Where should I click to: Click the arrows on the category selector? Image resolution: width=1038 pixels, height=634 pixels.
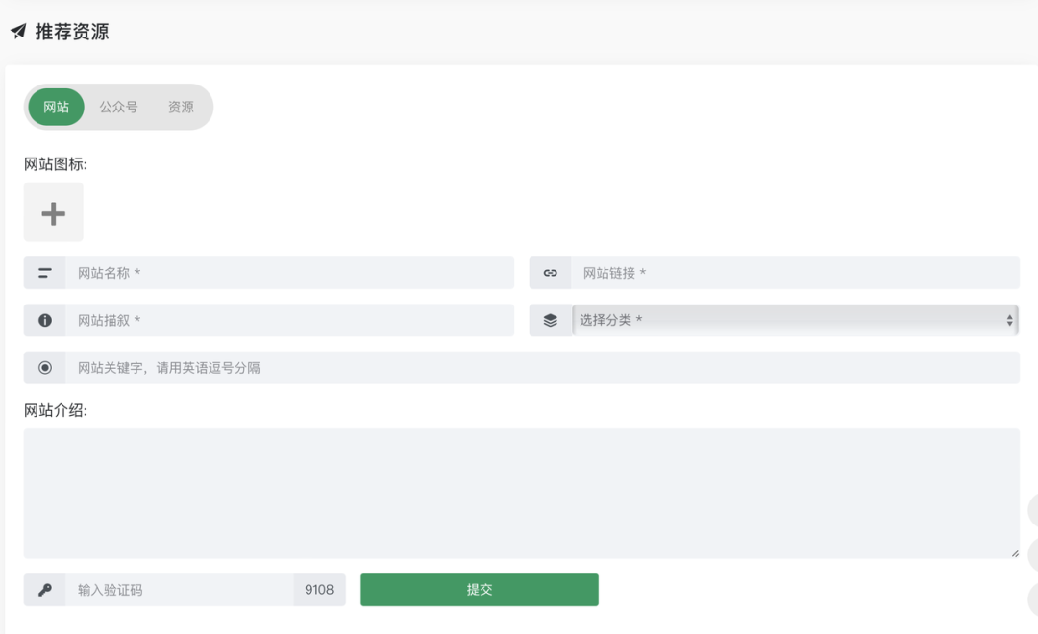[1009, 320]
